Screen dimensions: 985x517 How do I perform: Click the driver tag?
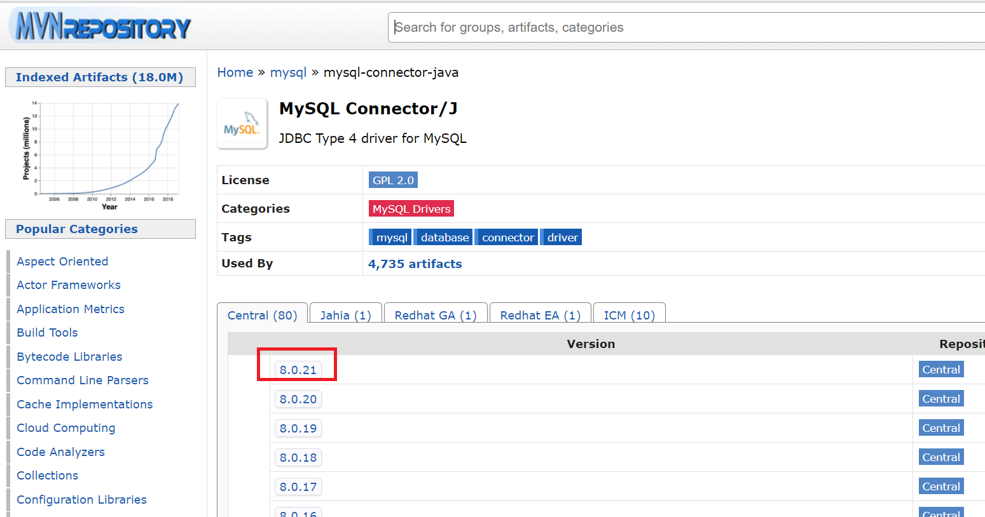point(561,238)
